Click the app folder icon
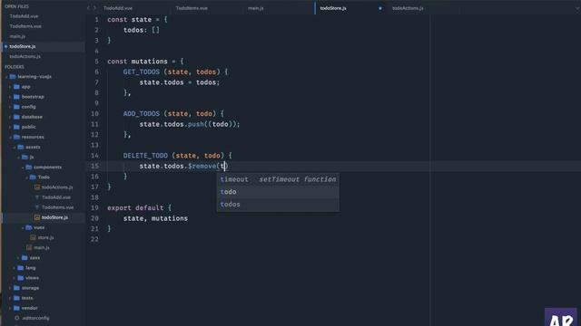The width and height of the screenshot is (581, 326). point(16,87)
